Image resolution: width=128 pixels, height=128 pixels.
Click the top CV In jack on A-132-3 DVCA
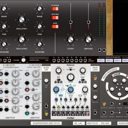point(27,74)
